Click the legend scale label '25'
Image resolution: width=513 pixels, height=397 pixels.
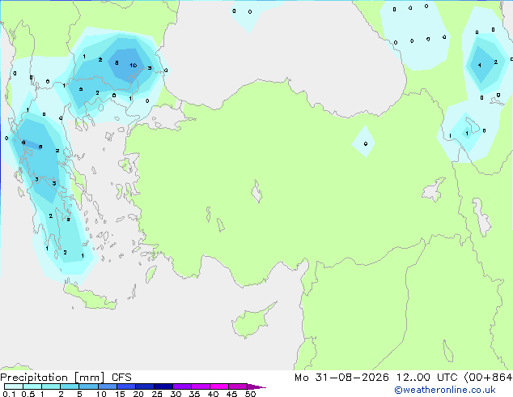point(157,394)
